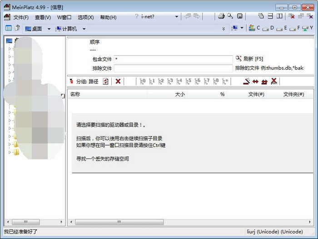This screenshot has height=239, width=318.
Task: Click the grouping refresh toggle icon
Action: (105, 81)
